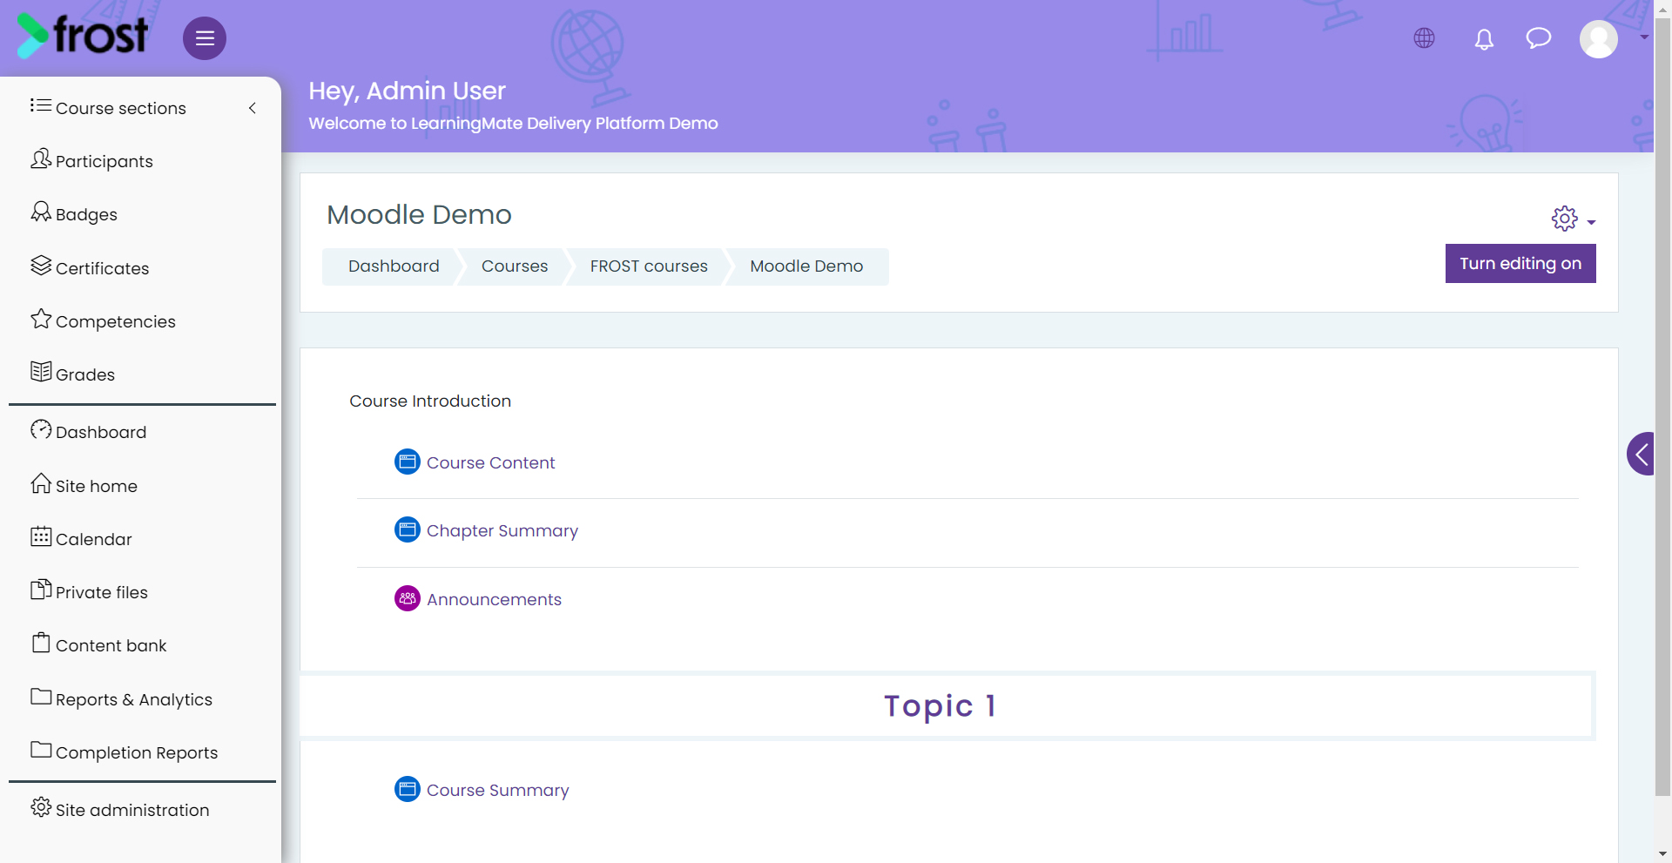Expand the right block drawer arrow
The image size is (1672, 863).
coord(1642,454)
